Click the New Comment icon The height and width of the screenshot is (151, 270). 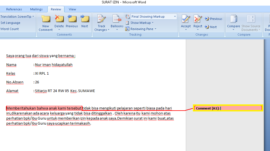click(45, 19)
